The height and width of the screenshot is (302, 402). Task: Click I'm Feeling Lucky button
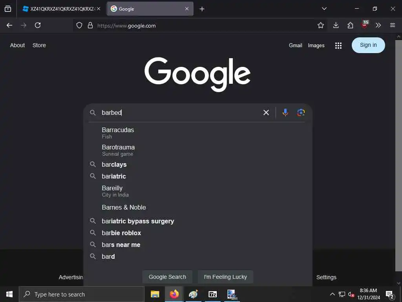coord(225,277)
